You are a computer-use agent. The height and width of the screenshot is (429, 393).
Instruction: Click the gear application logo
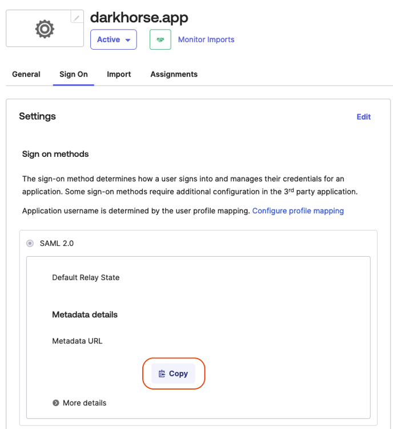(x=44, y=29)
